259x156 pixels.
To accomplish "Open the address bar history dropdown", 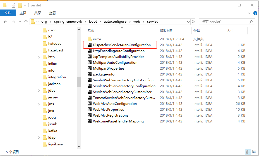I will coord(188,22).
